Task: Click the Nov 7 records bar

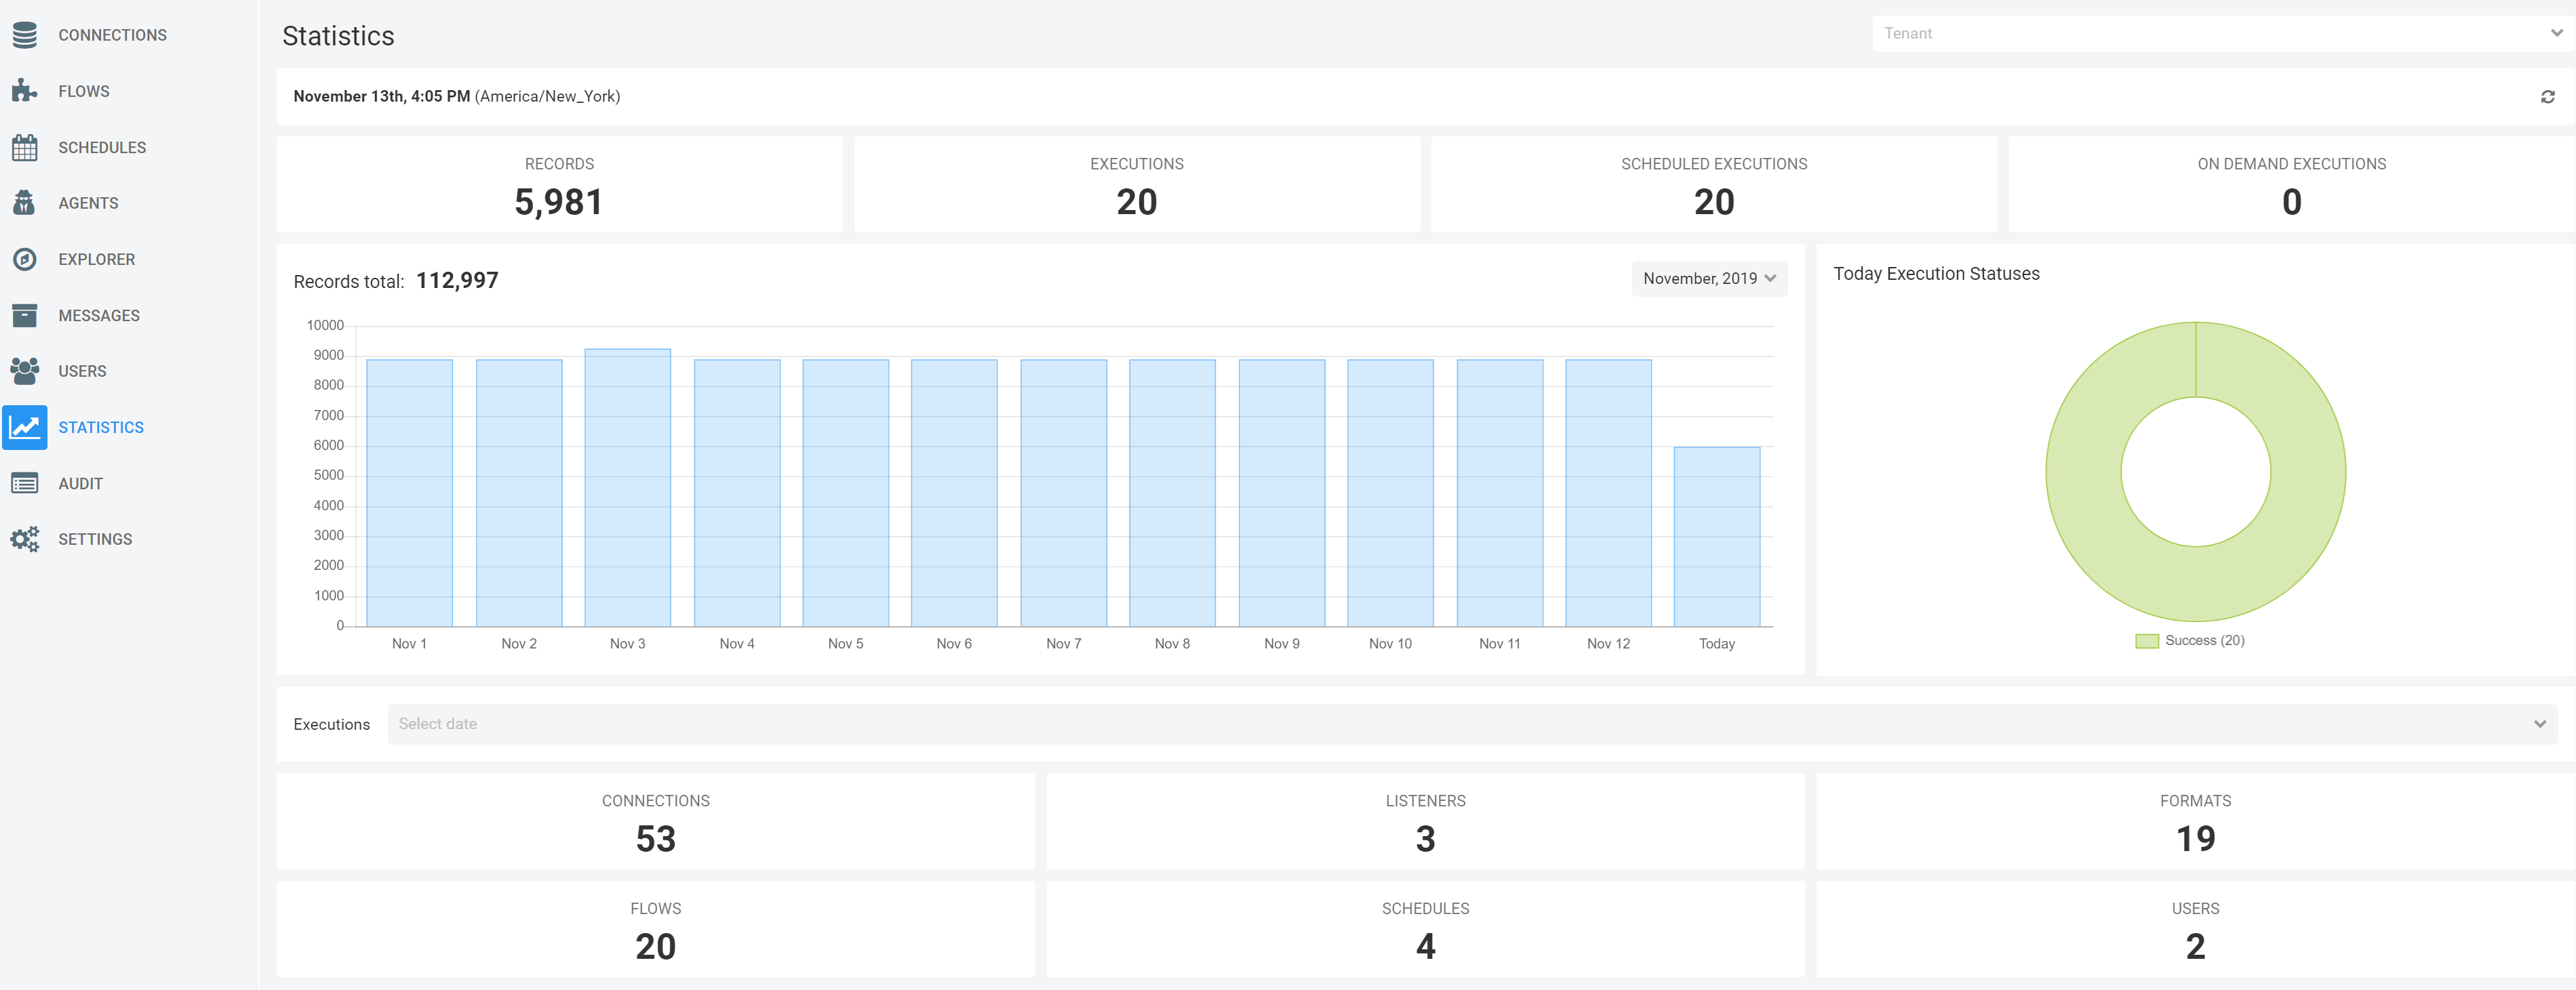Action: coord(1063,493)
